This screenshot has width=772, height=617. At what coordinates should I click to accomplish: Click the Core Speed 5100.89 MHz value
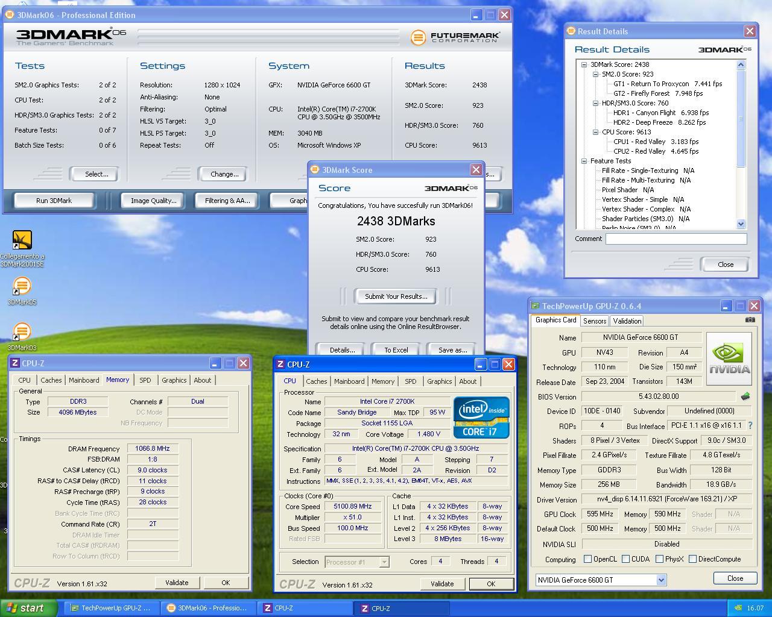[x=353, y=507]
